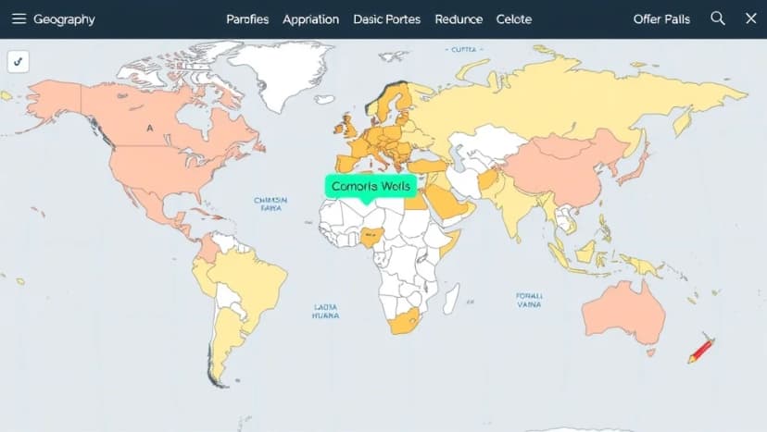Screen dimensions: 767x432
Task: Click the letter A marker in North America
Action: point(149,130)
